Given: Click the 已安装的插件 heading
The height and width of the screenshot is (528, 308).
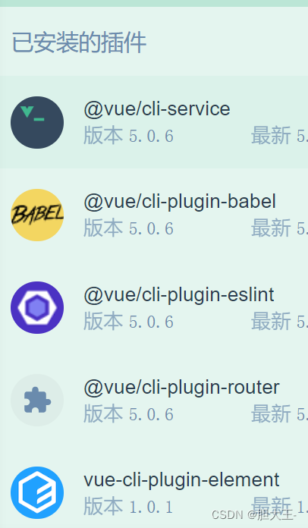Looking at the screenshot, I should (x=79, y=42).
